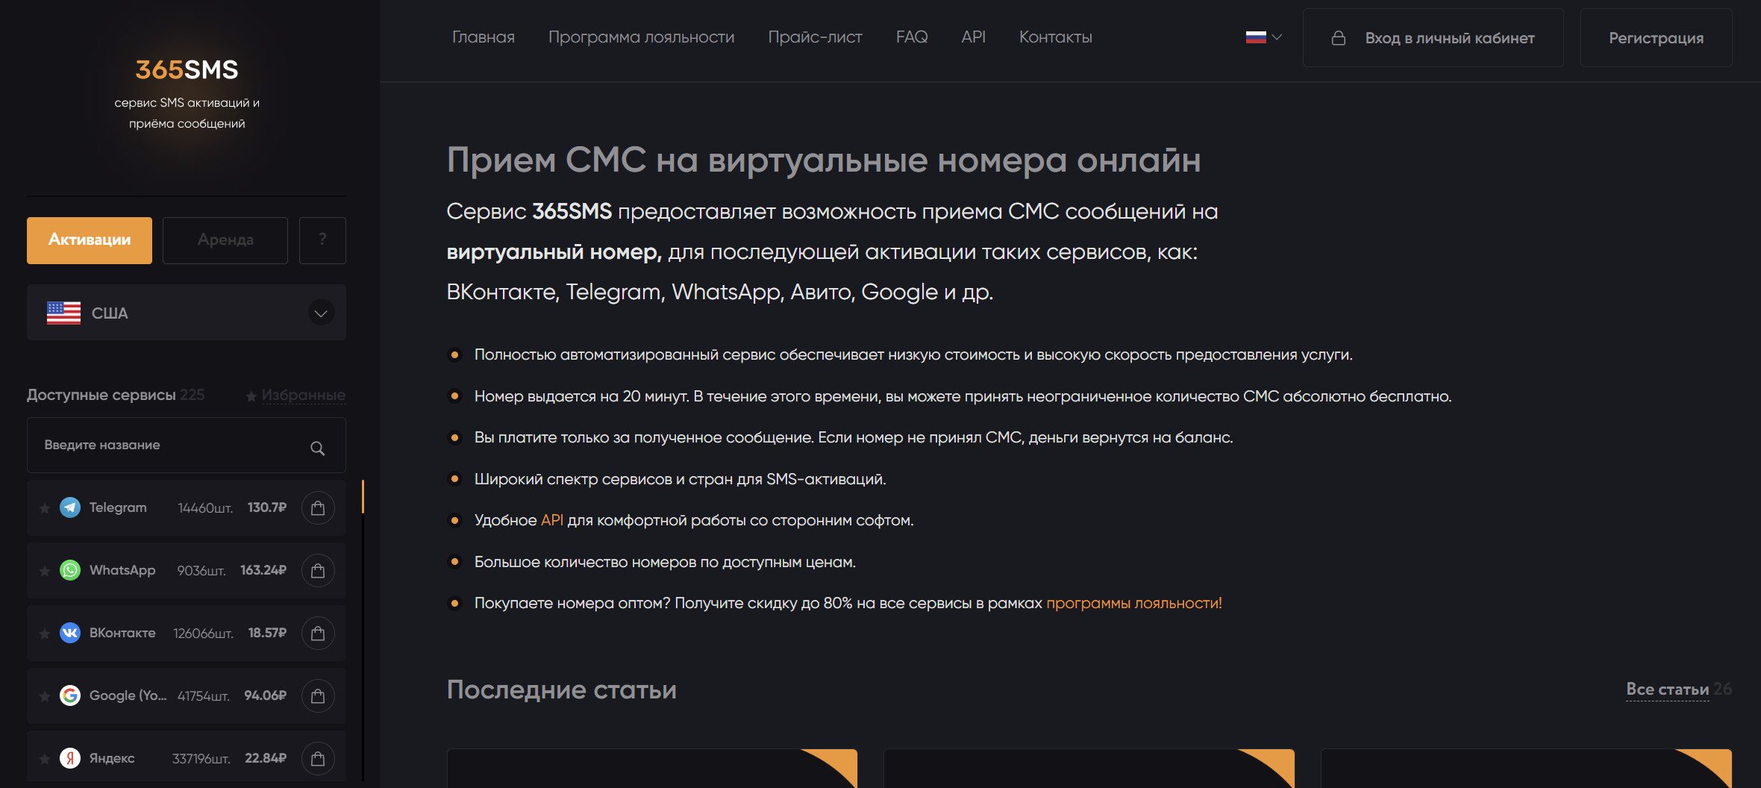
Task: Click the ВКонтакте price 18.57₽
Action: 267,633
